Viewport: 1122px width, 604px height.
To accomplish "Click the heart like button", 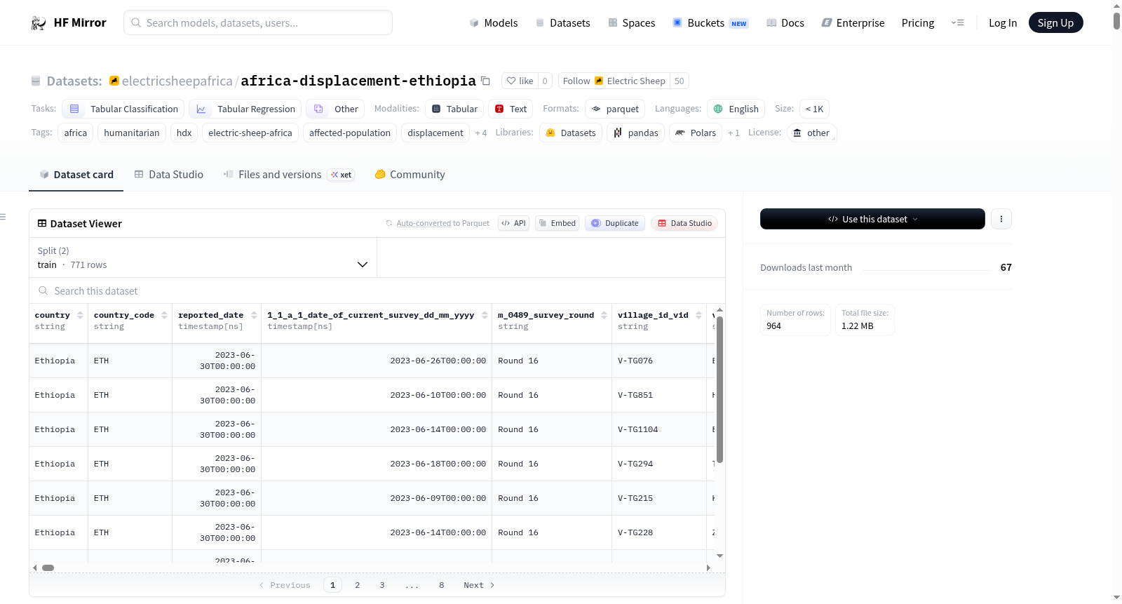I will [x=520, y=81].
